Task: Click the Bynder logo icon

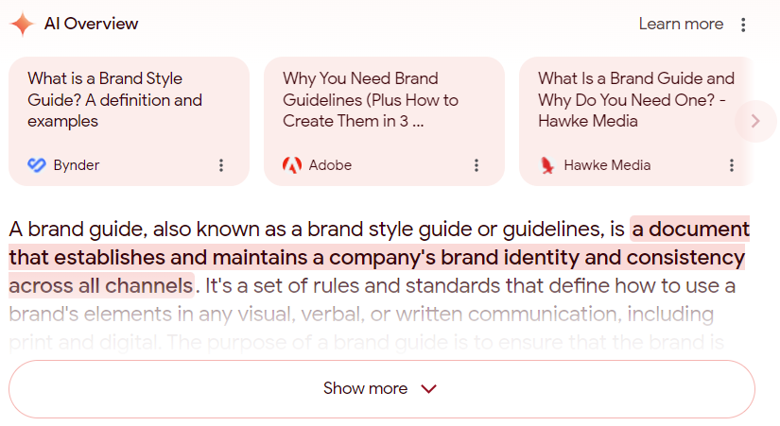Action: pyautogui.click(x=37, y=165)
